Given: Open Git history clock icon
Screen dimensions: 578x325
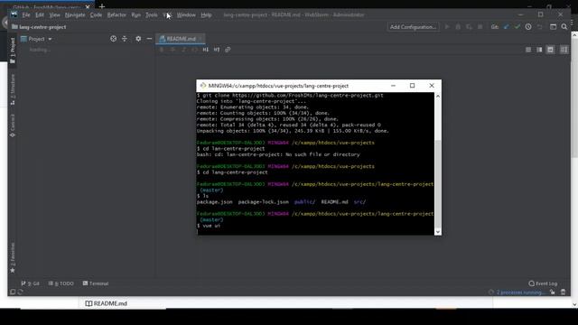Looking at the screenshot, I should 528,27.
